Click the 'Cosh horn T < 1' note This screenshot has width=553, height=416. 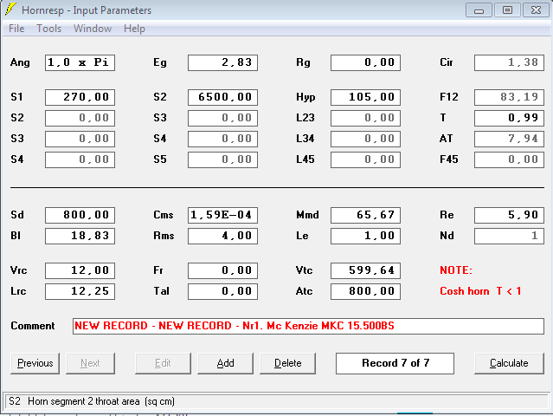click(x=480, y=291)
